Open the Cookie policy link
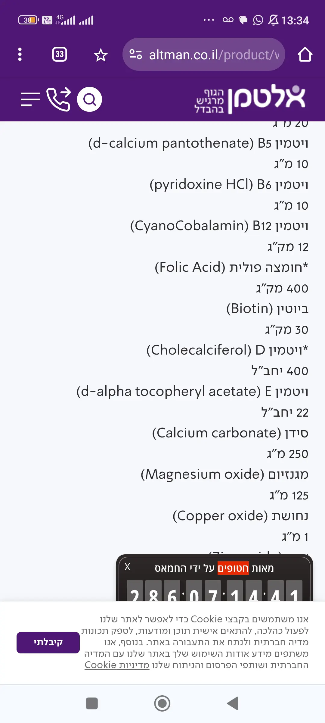325x723 pixels. coord(117,665)
